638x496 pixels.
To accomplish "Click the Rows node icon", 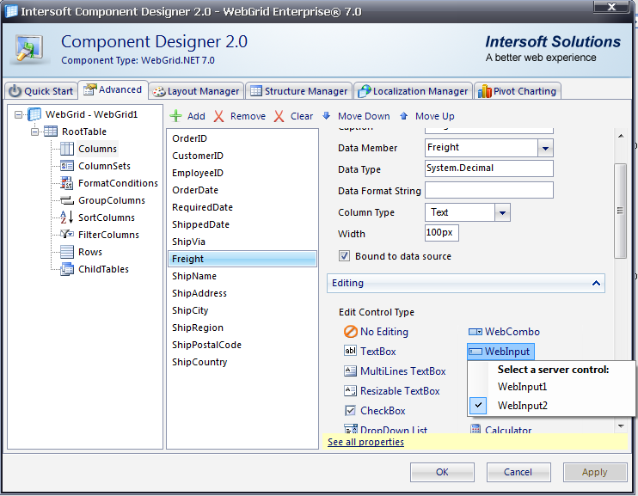I will tap(67, 252).
